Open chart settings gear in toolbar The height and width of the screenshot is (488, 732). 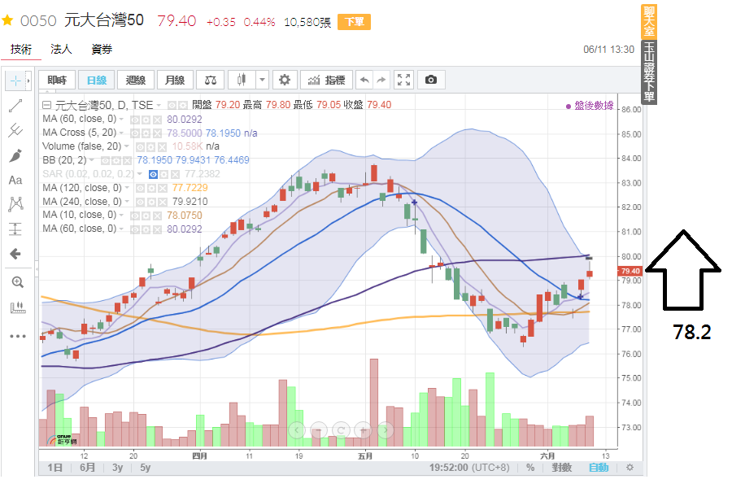284,80
